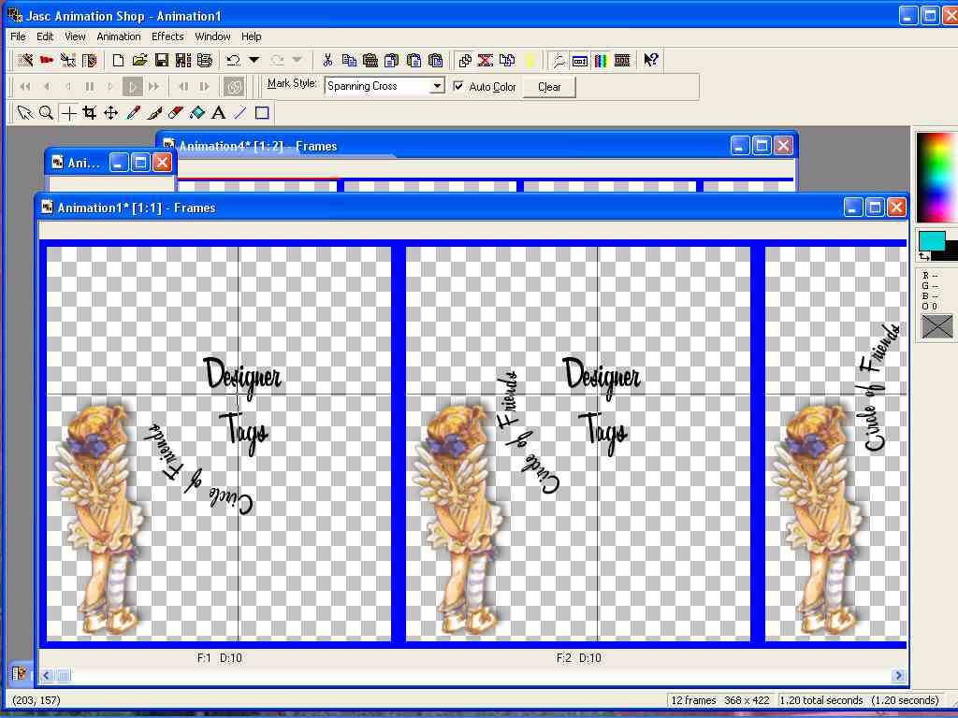Copy selected frames using the Copy icon
The height and width of the screenshot is (718, 958).
coord(349,60)
